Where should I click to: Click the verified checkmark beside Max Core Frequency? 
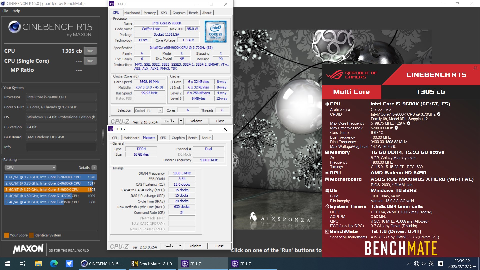(x=409, y=123)
